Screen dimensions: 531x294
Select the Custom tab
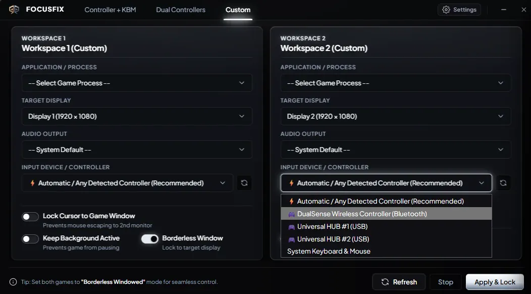(x=238, y=10)
